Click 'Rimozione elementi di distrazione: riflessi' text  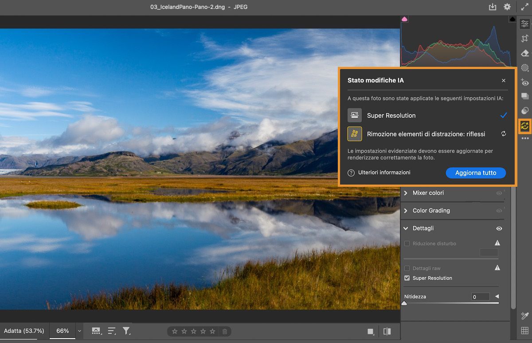[x=426, y=134]
